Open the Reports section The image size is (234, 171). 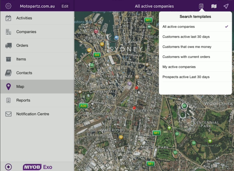pos(37,100)
